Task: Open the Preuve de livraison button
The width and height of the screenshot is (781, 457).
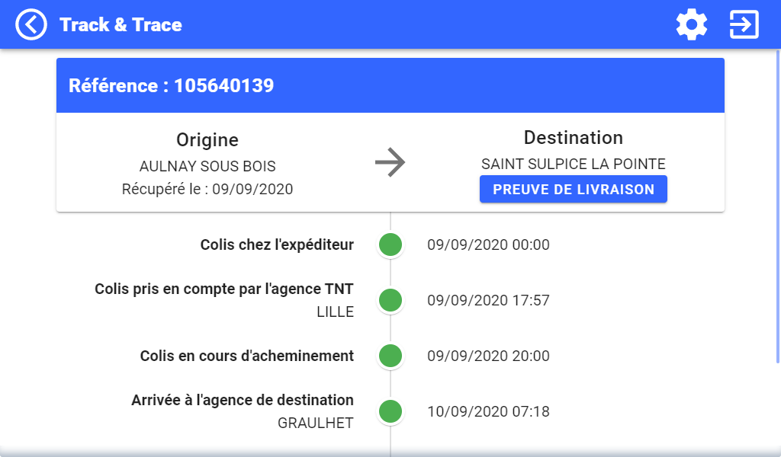Action: point(574,189)
